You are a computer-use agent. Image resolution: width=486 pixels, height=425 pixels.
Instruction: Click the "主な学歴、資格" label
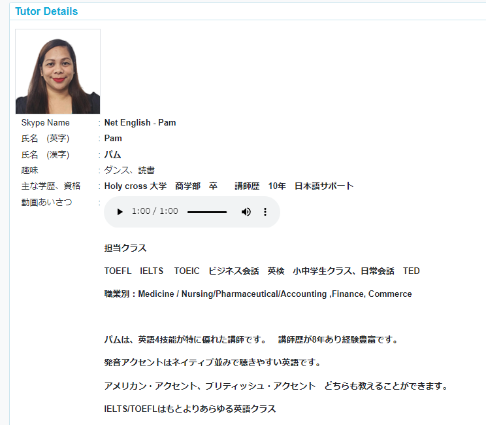pyautogui.click(x=51, y=186)
